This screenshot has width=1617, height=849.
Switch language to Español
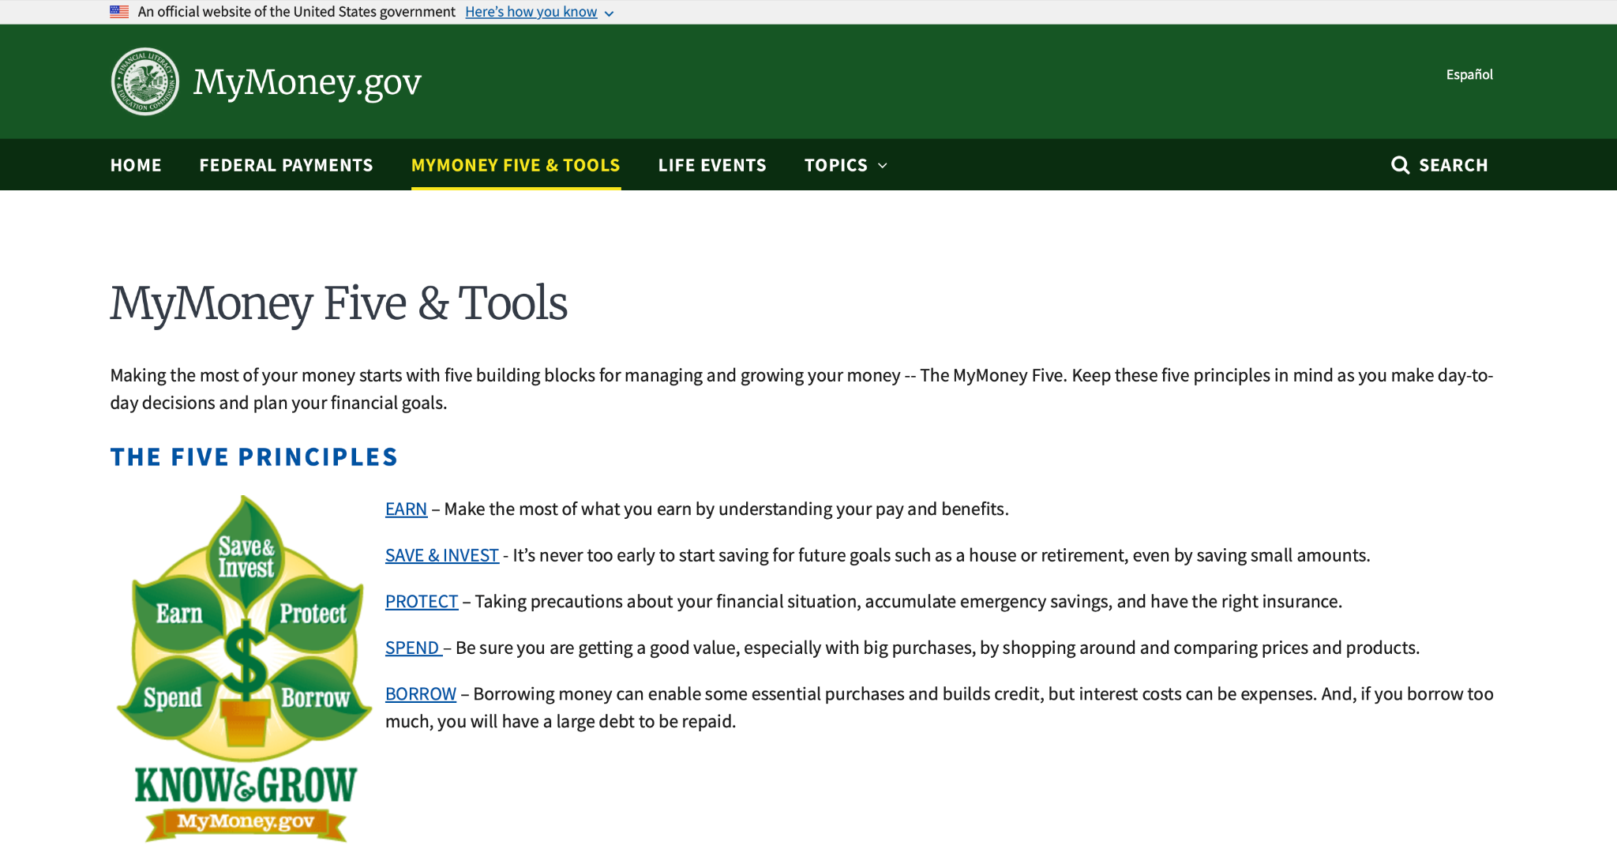pos(1469,74)
